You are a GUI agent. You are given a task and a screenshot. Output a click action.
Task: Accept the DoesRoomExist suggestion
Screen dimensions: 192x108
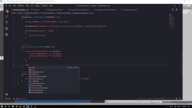tap(54, 79)
